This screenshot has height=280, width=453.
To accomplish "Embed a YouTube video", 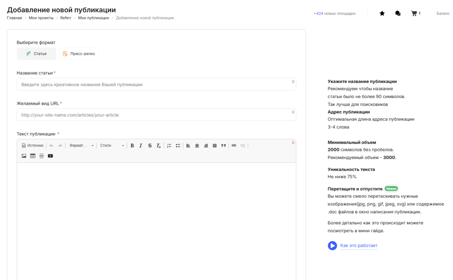I will point(50,156).
